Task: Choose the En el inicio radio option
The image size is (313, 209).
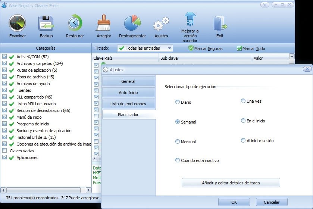Action: (x=243, y=121)
